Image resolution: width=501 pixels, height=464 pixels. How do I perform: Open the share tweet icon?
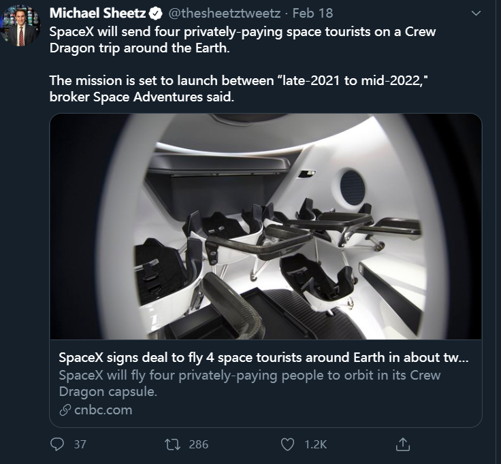click(402, 444)
